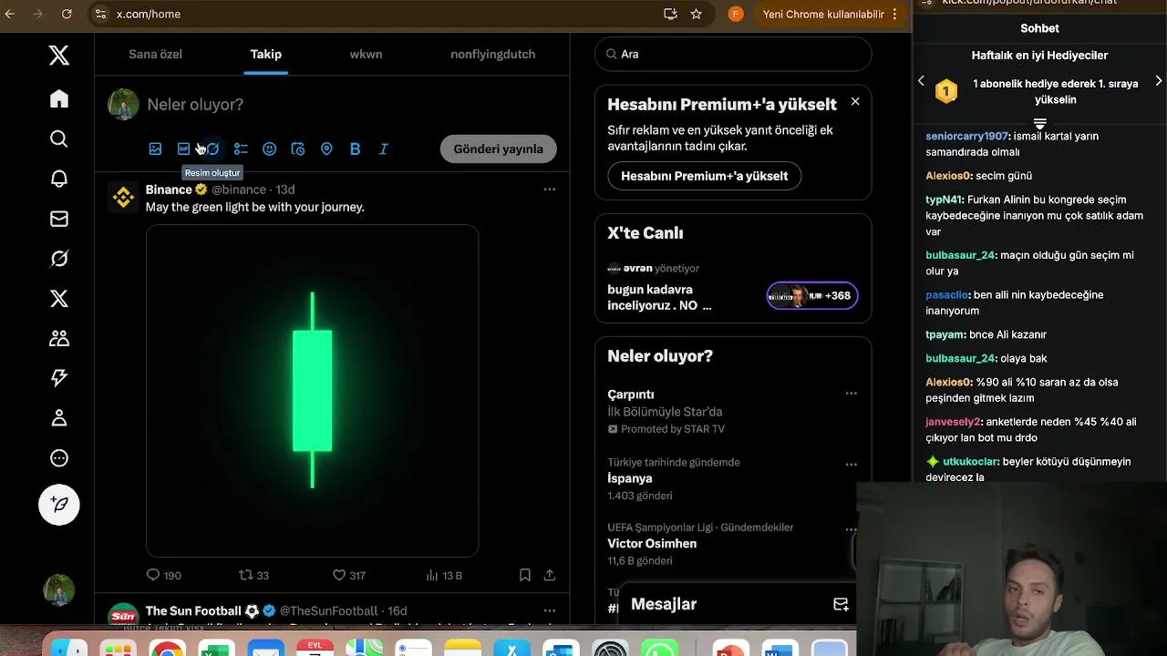The height and width of the screenshot is (656, 1167).
Task: Tag a location on the post
Action: [x=326, y=149]
